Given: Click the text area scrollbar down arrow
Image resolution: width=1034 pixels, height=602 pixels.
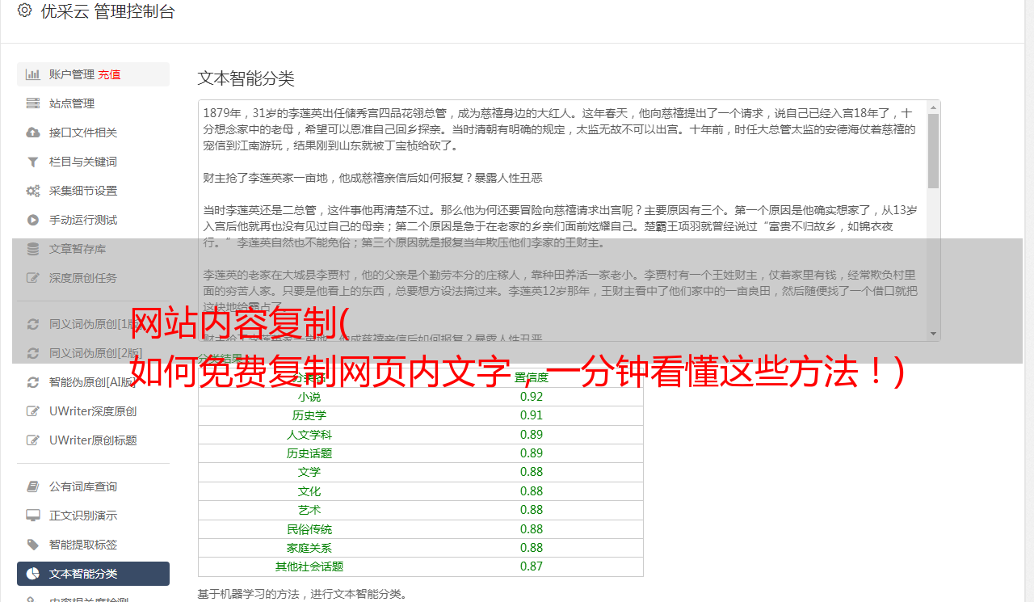Looking at the screenshot, I should 933,334.
